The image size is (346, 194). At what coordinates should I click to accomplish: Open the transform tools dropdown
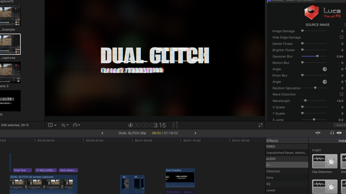tap(65, 125)
